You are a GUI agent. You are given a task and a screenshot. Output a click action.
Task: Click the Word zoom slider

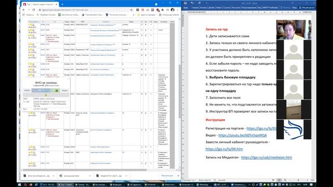(298, 180)
